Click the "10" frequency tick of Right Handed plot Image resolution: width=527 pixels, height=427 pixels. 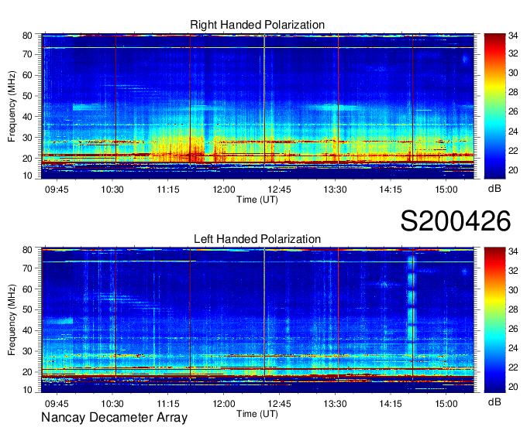tap(27, 176)
